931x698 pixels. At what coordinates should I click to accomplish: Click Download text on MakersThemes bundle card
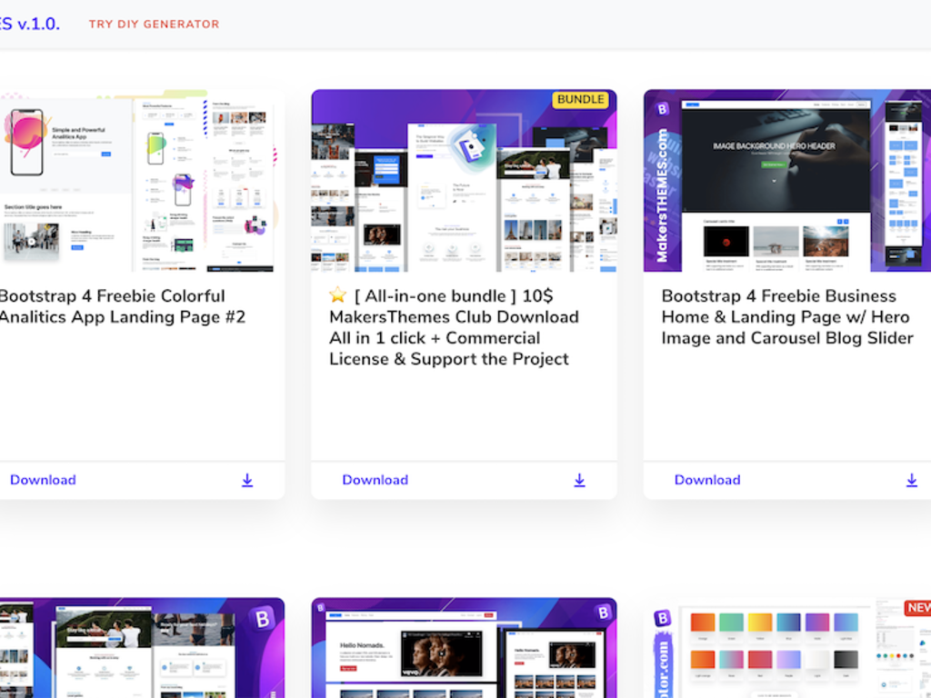click(375, 480)
